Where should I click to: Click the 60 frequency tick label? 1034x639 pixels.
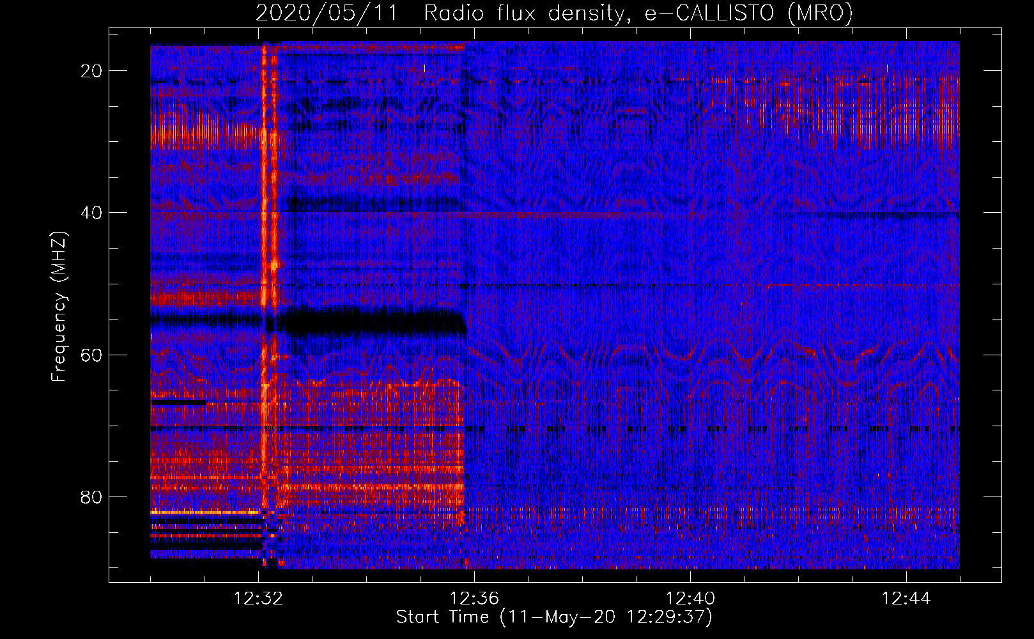click(92, 355)
